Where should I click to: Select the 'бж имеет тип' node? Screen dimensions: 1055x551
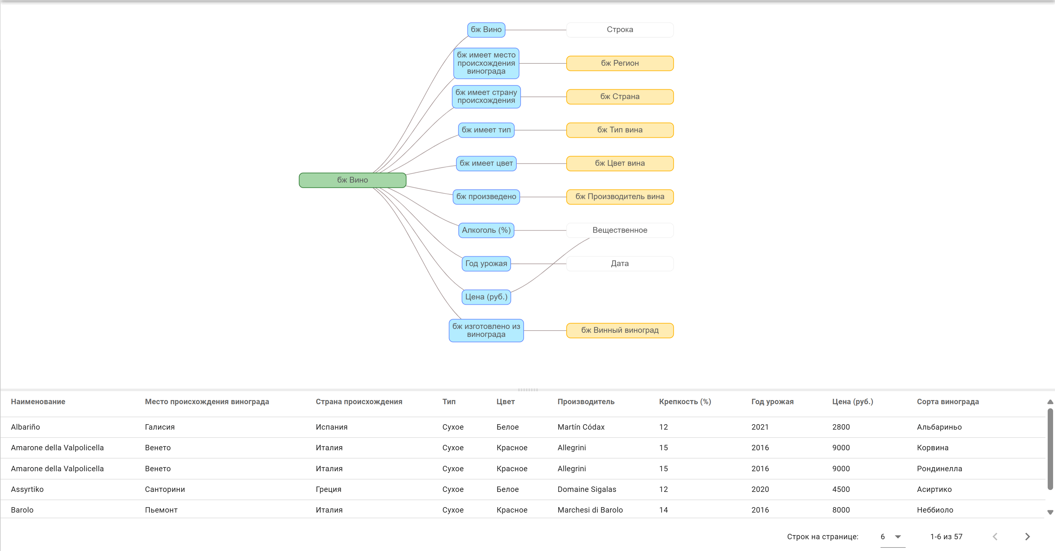pyautogui.click(x=486, y=130)
